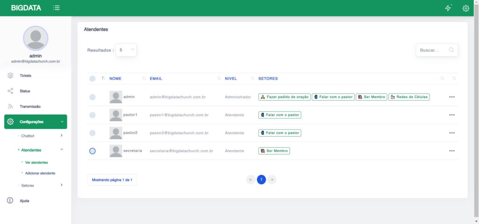Click email secretaria@bigdatachurch.com.br cell
479x224 pixels.
pos(181,151)
